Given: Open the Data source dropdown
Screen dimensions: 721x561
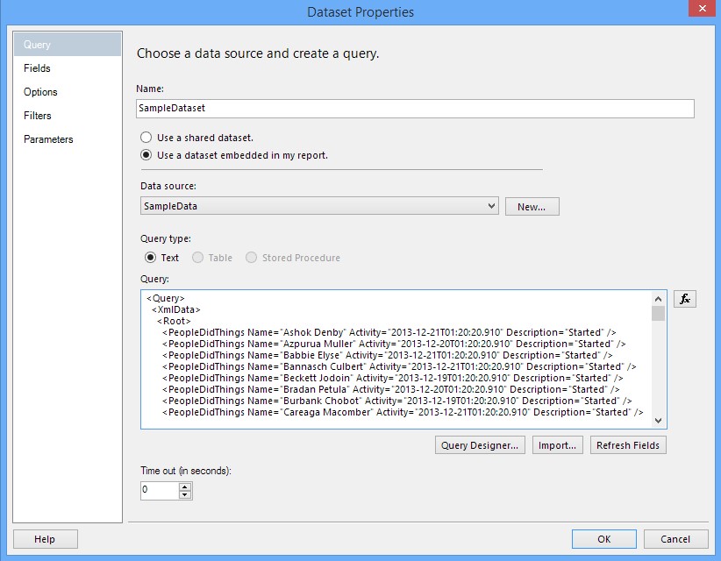Looking at the screenshot, I should click(x=319, y=206).
